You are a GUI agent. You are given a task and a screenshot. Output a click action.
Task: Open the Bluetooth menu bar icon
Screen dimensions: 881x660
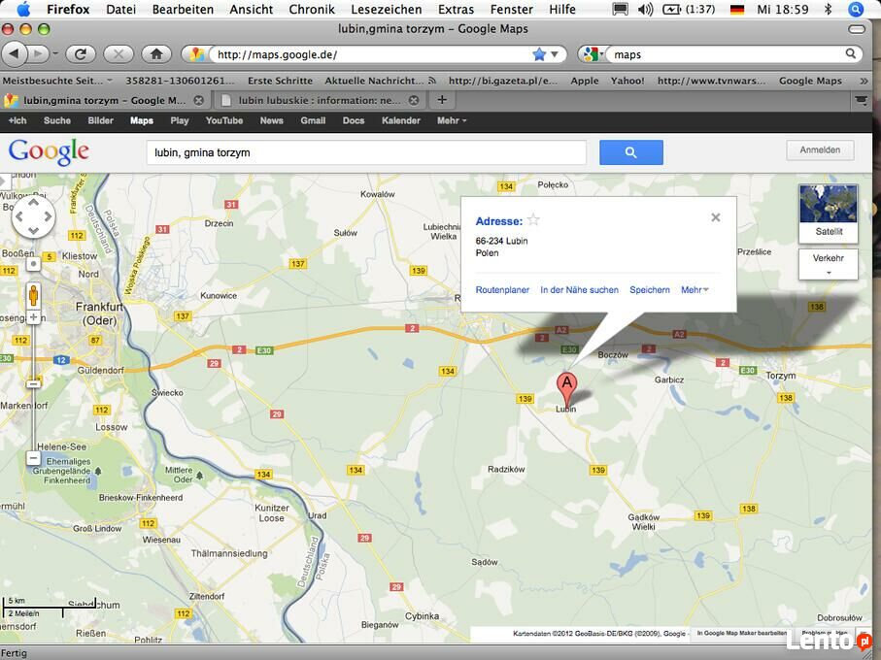pyautogui.click(x=829, y=10)
